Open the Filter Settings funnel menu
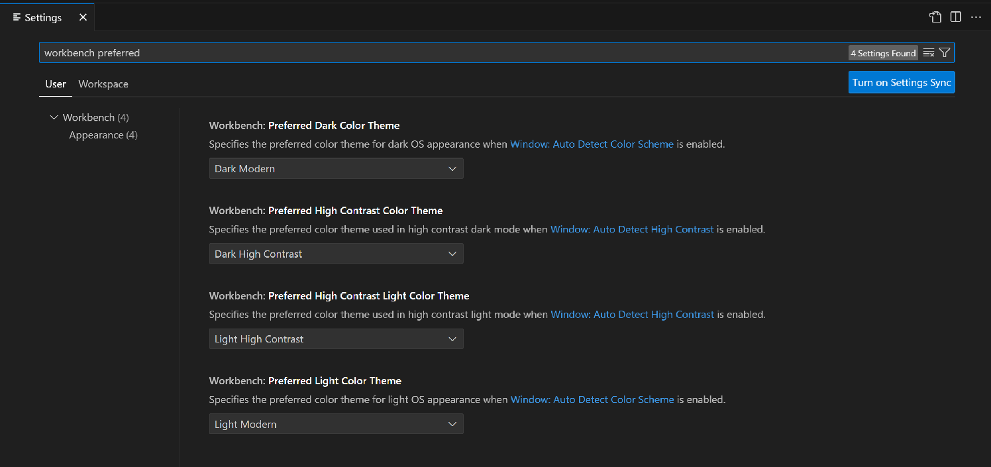 coord(945,52)
